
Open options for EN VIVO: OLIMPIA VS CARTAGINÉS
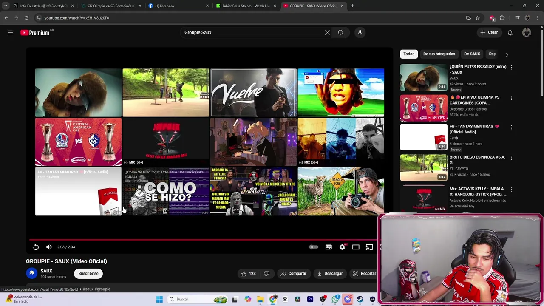511,98
